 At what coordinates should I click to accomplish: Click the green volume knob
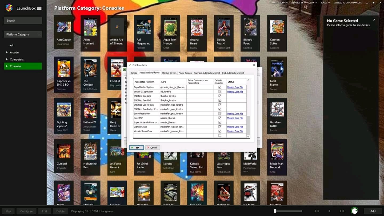click(354, 211)
